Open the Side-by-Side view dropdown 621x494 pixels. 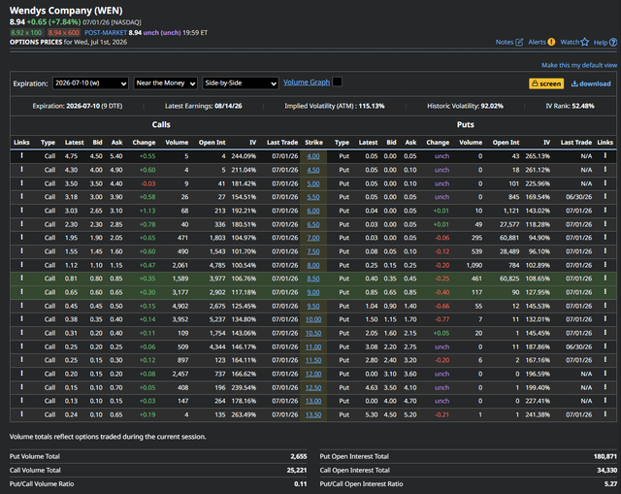241,83
